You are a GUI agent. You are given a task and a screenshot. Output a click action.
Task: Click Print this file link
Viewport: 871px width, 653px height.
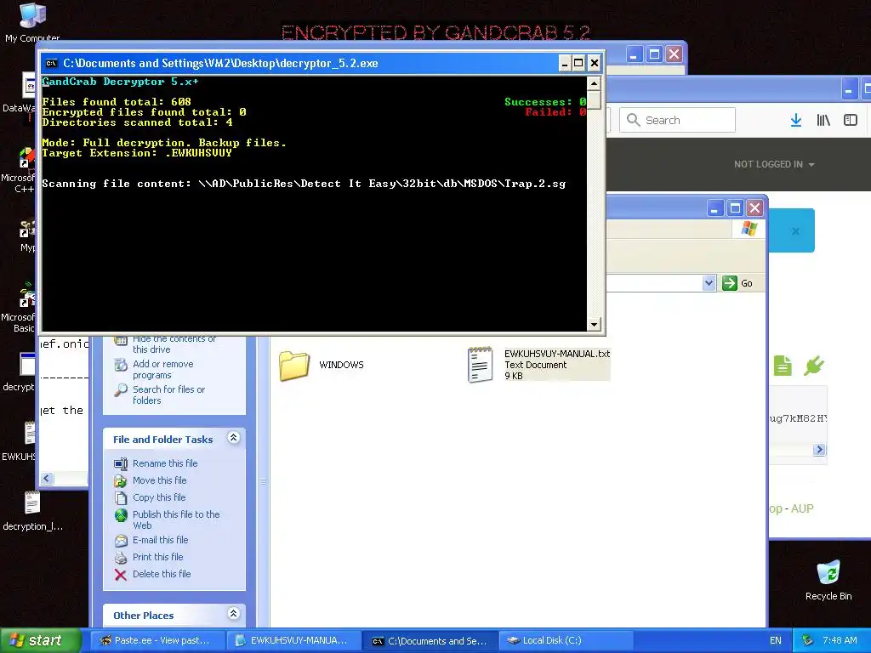157,558
